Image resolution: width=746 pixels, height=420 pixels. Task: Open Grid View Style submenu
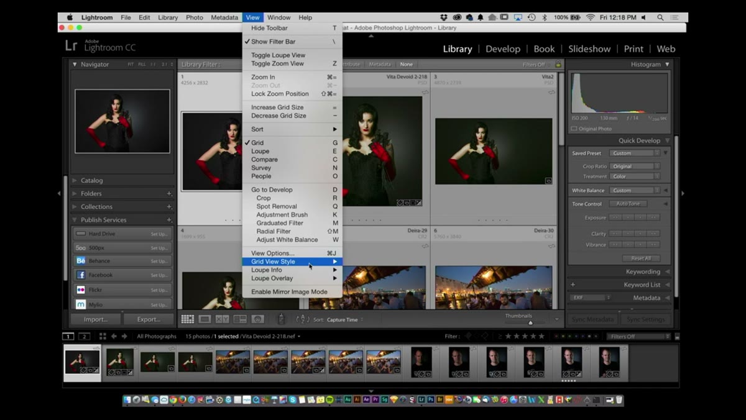[x=292, y=262]
